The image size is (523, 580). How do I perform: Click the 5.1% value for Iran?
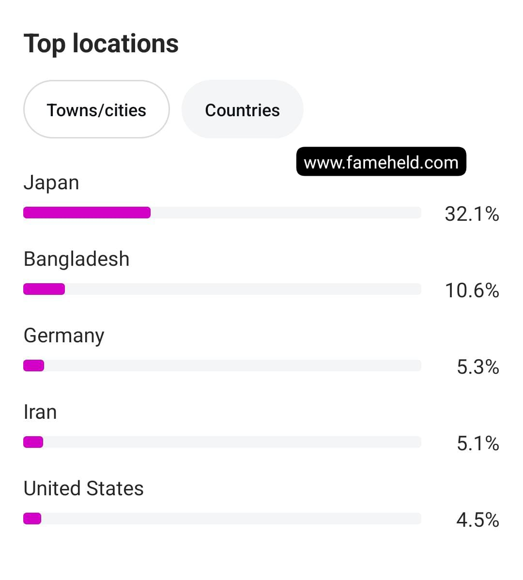(477, 443)
